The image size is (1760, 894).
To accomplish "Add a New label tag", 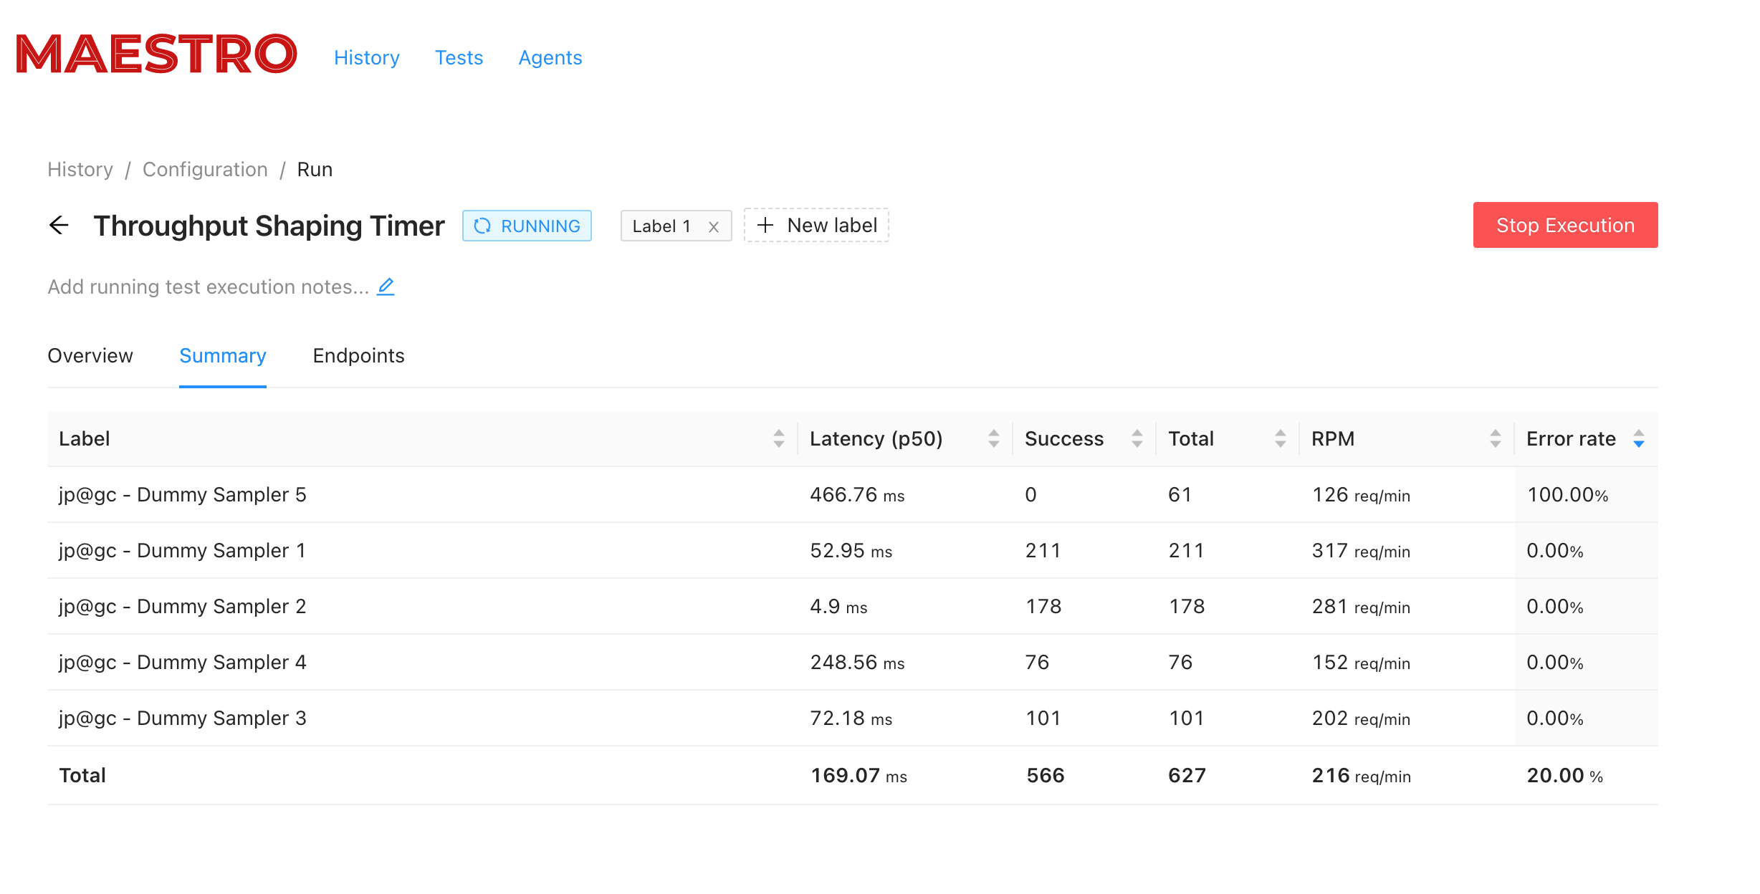I will click(816, 225).
